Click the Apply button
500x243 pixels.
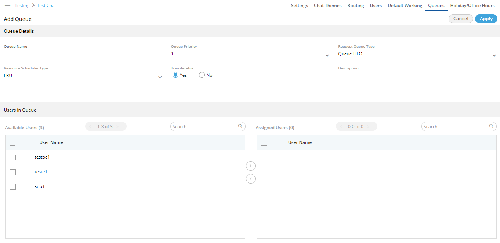point(486,19)
